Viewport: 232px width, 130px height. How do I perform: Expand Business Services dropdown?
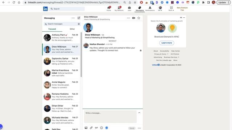tap(171, 57)
